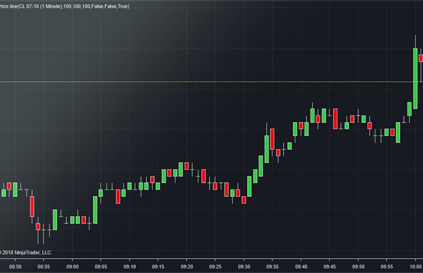The width and height of the screenshot is (423, 273).
Task: Click the 09:40 time axis label
Action: click(x=301, y=266)
